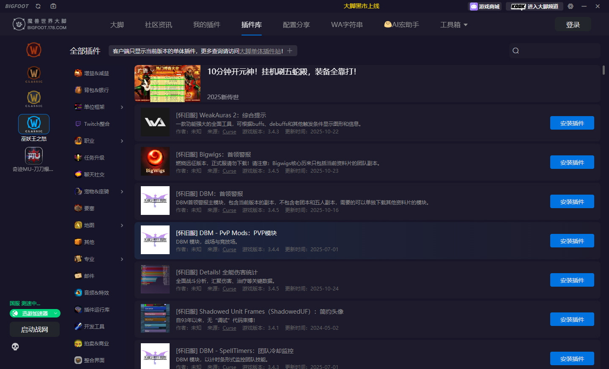Install the DBM - PvP Mods plugin
609x369 pixels.
pyautogui.click(x=572, y=241)
